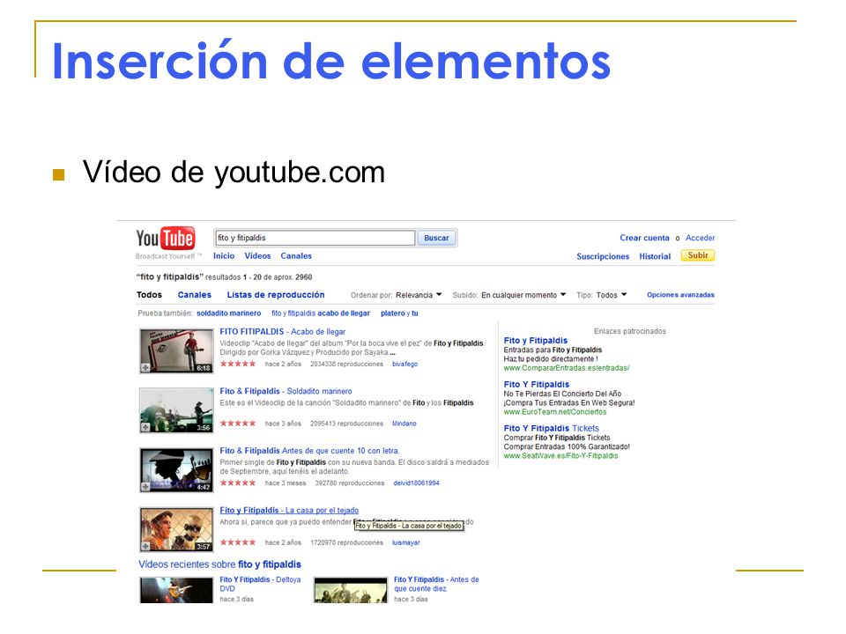Select the Todos results tab
Viewport: 846px width, 634px height.
tap(150, 295)
